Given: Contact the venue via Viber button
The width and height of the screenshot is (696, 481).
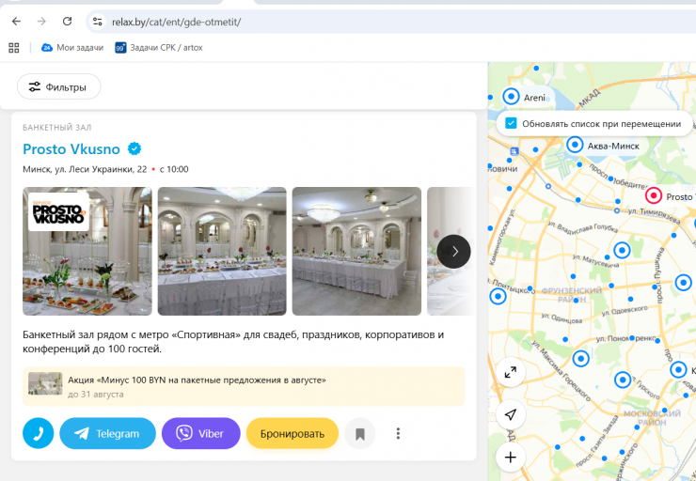Looking at the screenshot, I should (201, 433).
